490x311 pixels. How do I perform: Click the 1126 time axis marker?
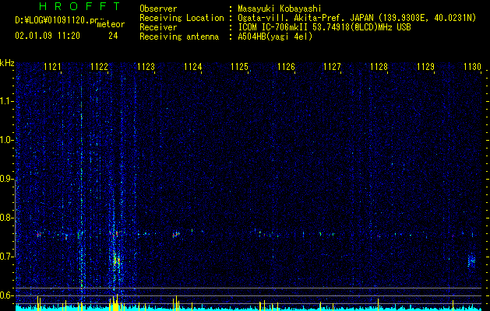pos(286,66)
